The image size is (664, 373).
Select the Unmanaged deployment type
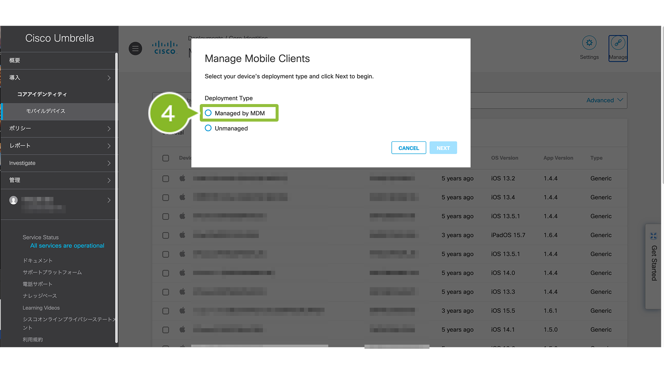(208, 128)
